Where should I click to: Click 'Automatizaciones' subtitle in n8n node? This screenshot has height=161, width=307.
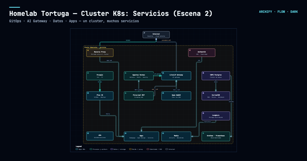point(100,137)
